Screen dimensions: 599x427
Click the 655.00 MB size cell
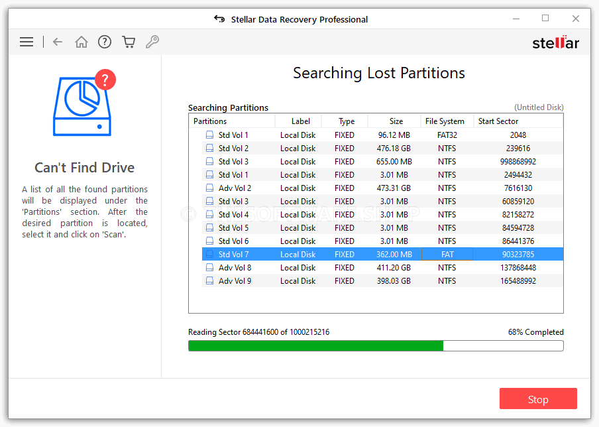tap(394, 161)
